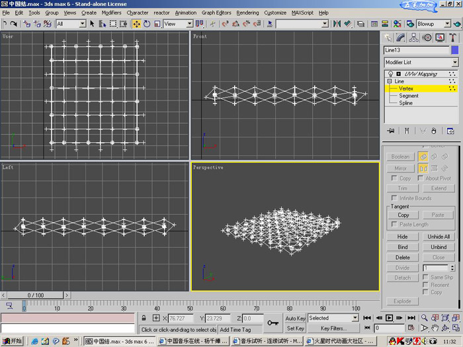Pick the Rectangular Selection Region tool
This screenshot has width=463, height=347.
tap(113, 24)
